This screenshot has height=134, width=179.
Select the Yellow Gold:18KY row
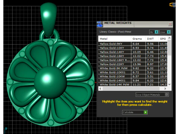point(133,56)
